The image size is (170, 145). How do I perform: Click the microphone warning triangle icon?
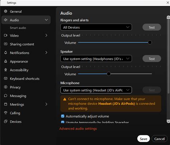(65, 99)
